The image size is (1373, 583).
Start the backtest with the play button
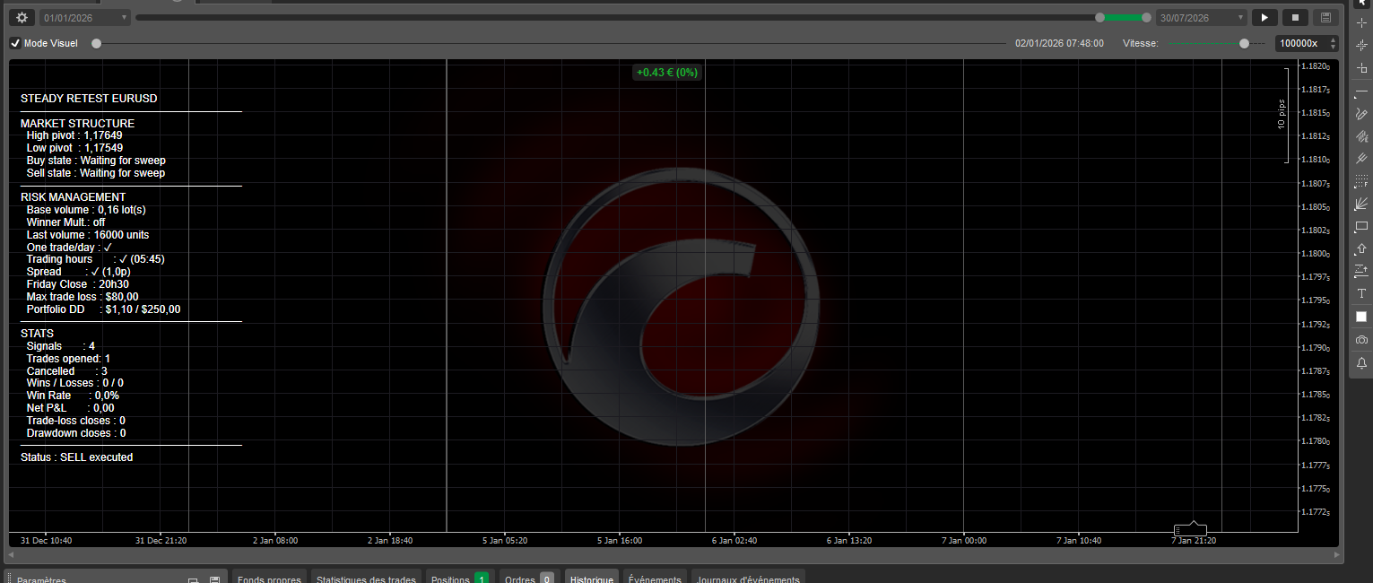[1264, 17]
